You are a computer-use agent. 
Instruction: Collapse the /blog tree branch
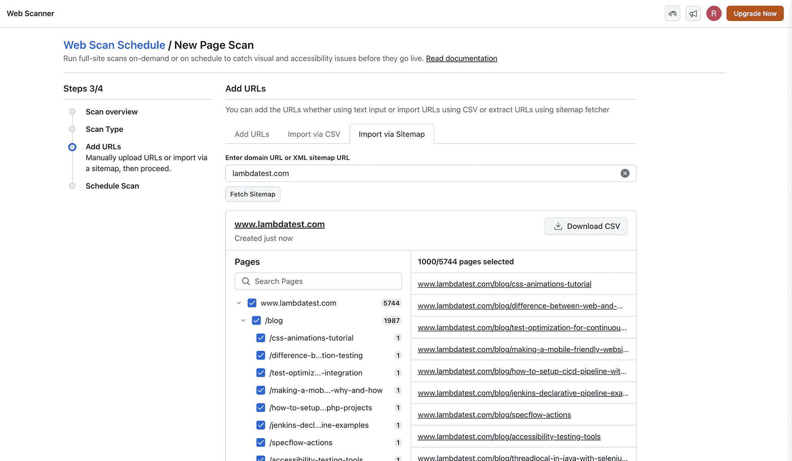click(243, 320)
